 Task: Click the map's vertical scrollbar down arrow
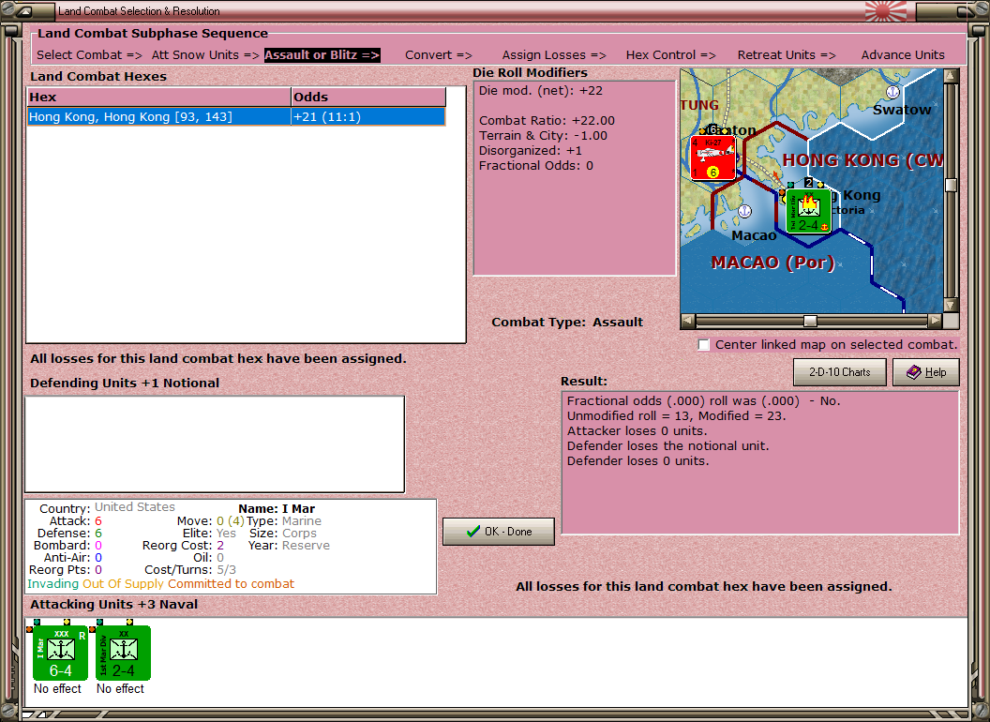click(x=951, y=305)
